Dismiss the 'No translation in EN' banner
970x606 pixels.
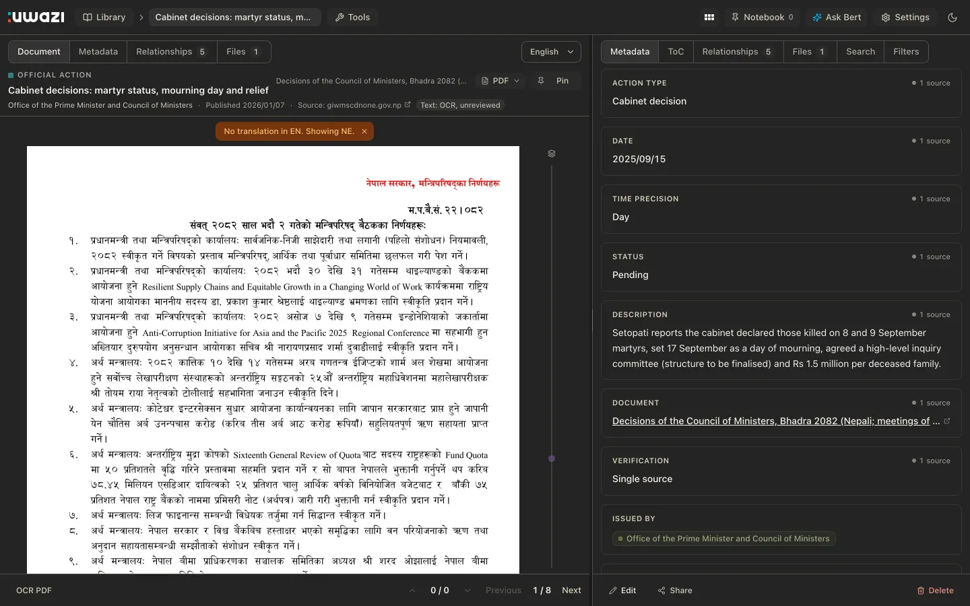tap(364, 131)
